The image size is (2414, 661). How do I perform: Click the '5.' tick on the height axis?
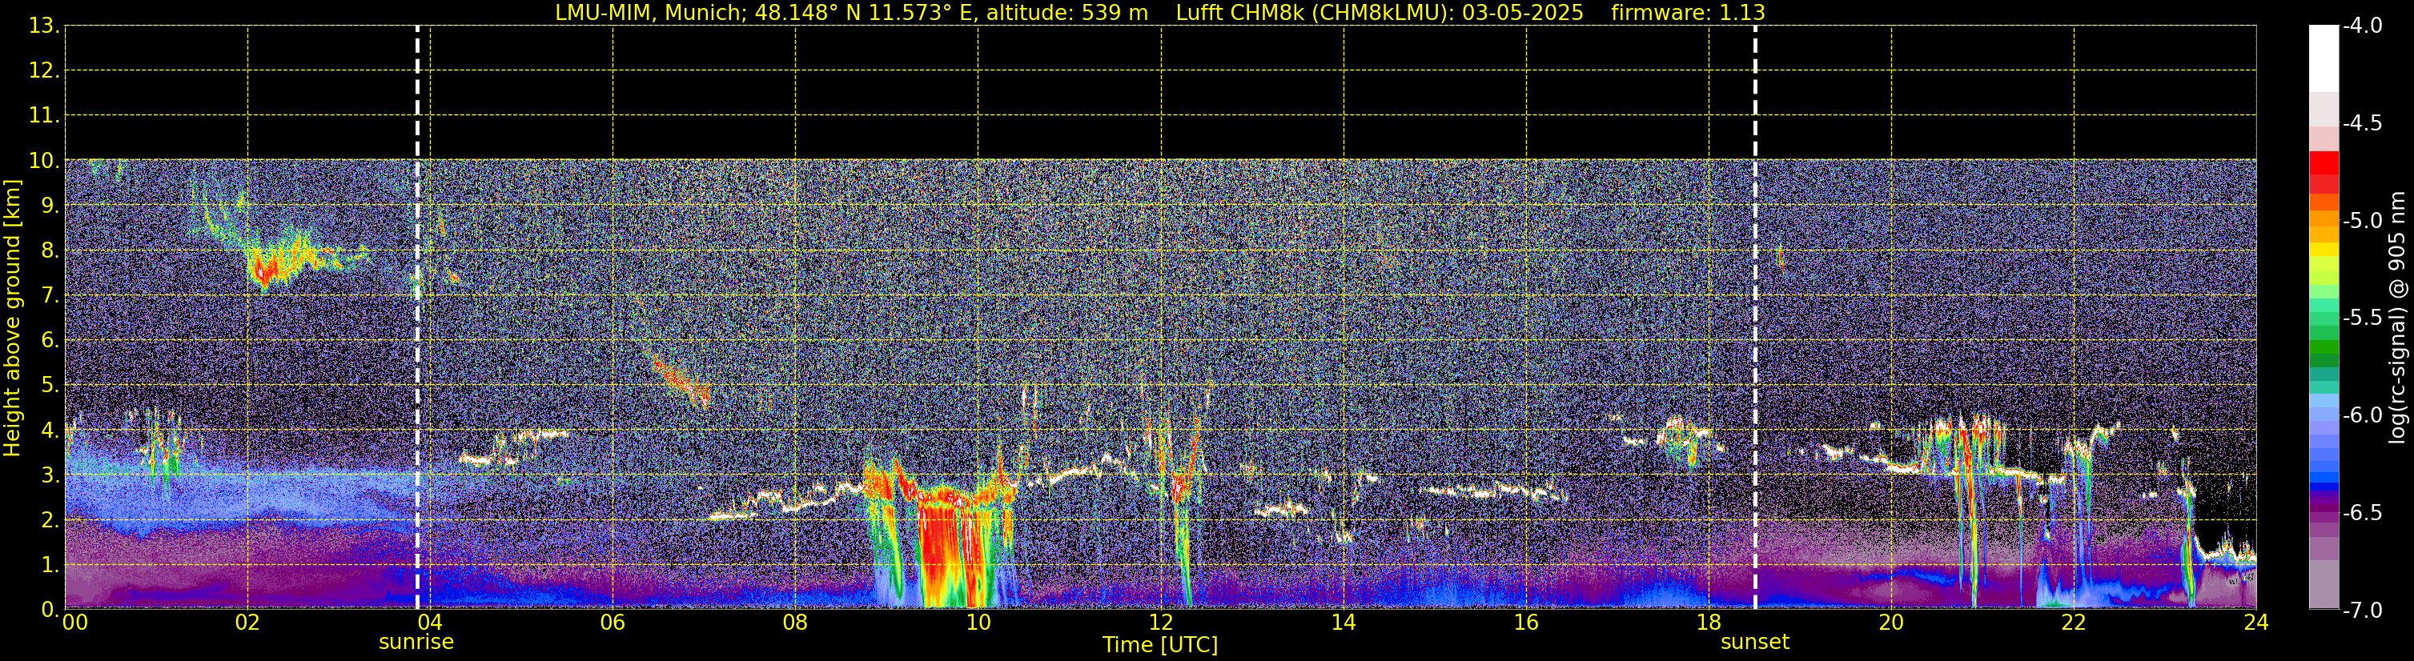click(x=50, y=386)
